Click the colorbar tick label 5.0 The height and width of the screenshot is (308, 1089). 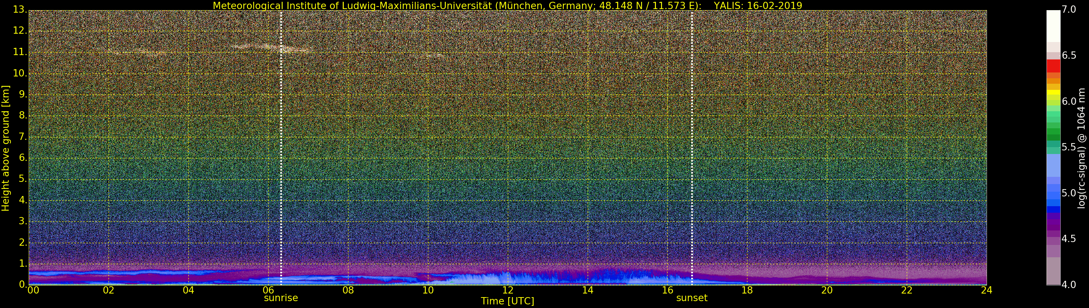(x=1069, y=193)
